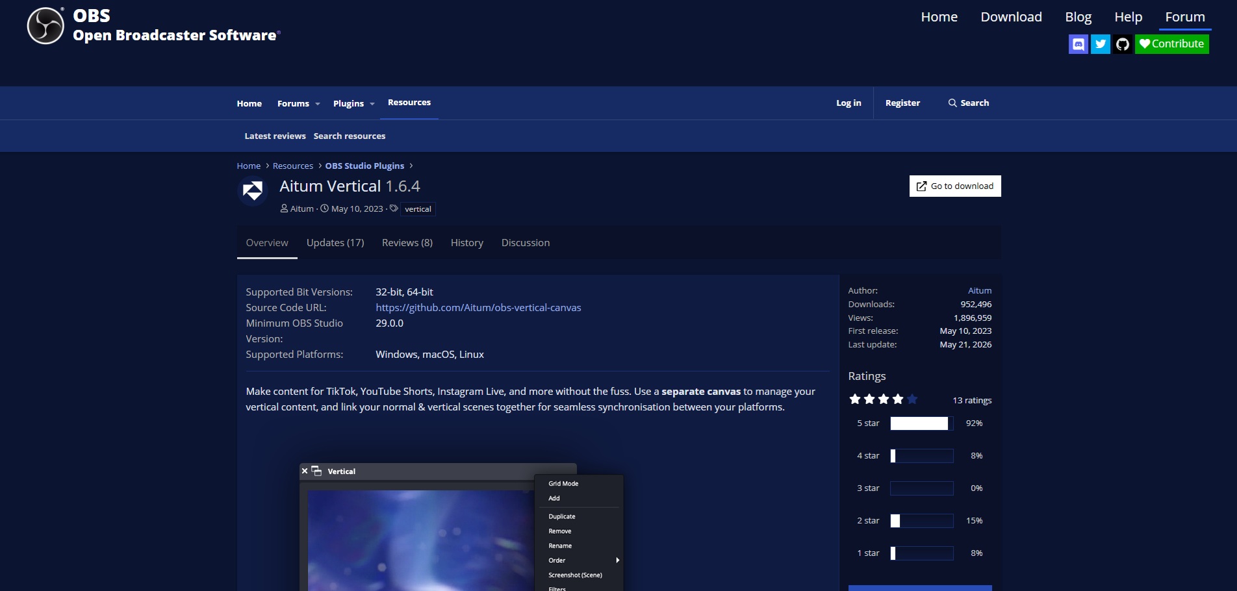Open the GitHub obs-vertical-canvas source URL
The image size is (1237, 591).
pyautogui.click(x=478, y=308)
